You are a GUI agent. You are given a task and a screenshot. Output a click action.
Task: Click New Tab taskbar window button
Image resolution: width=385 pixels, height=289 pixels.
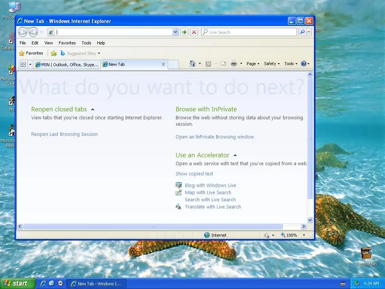click(97, 284)
